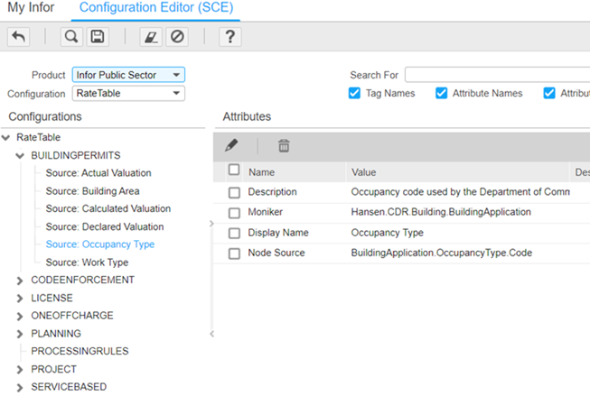Viewport: 590px width, 396px height.
Task: Collapse the BUILDINGPERMITS tree node
Action: [21, 155]
